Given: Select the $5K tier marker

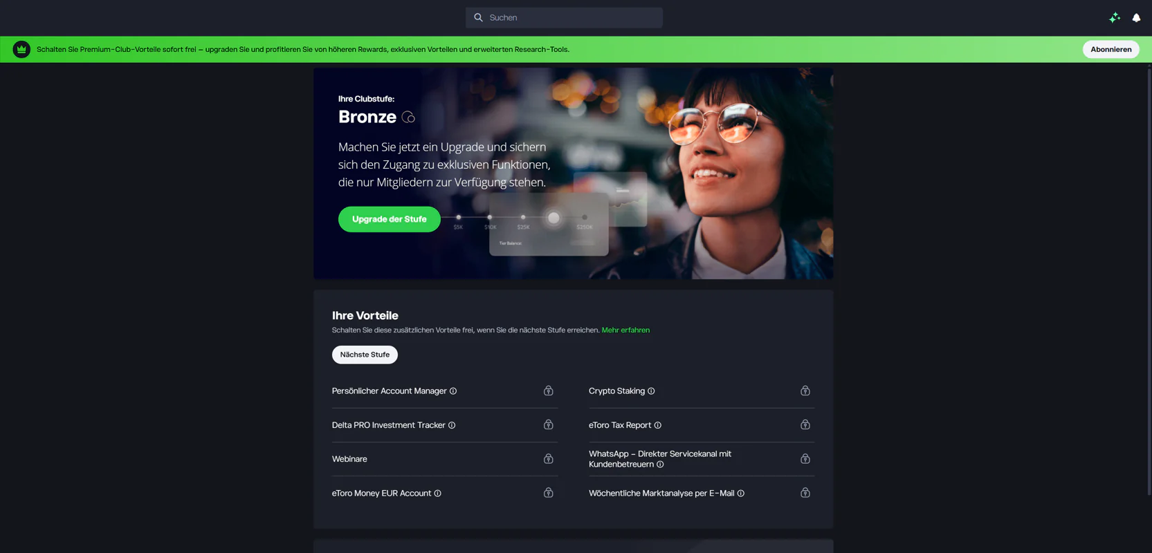Looking at the screenshot, I should coord(458,218).
